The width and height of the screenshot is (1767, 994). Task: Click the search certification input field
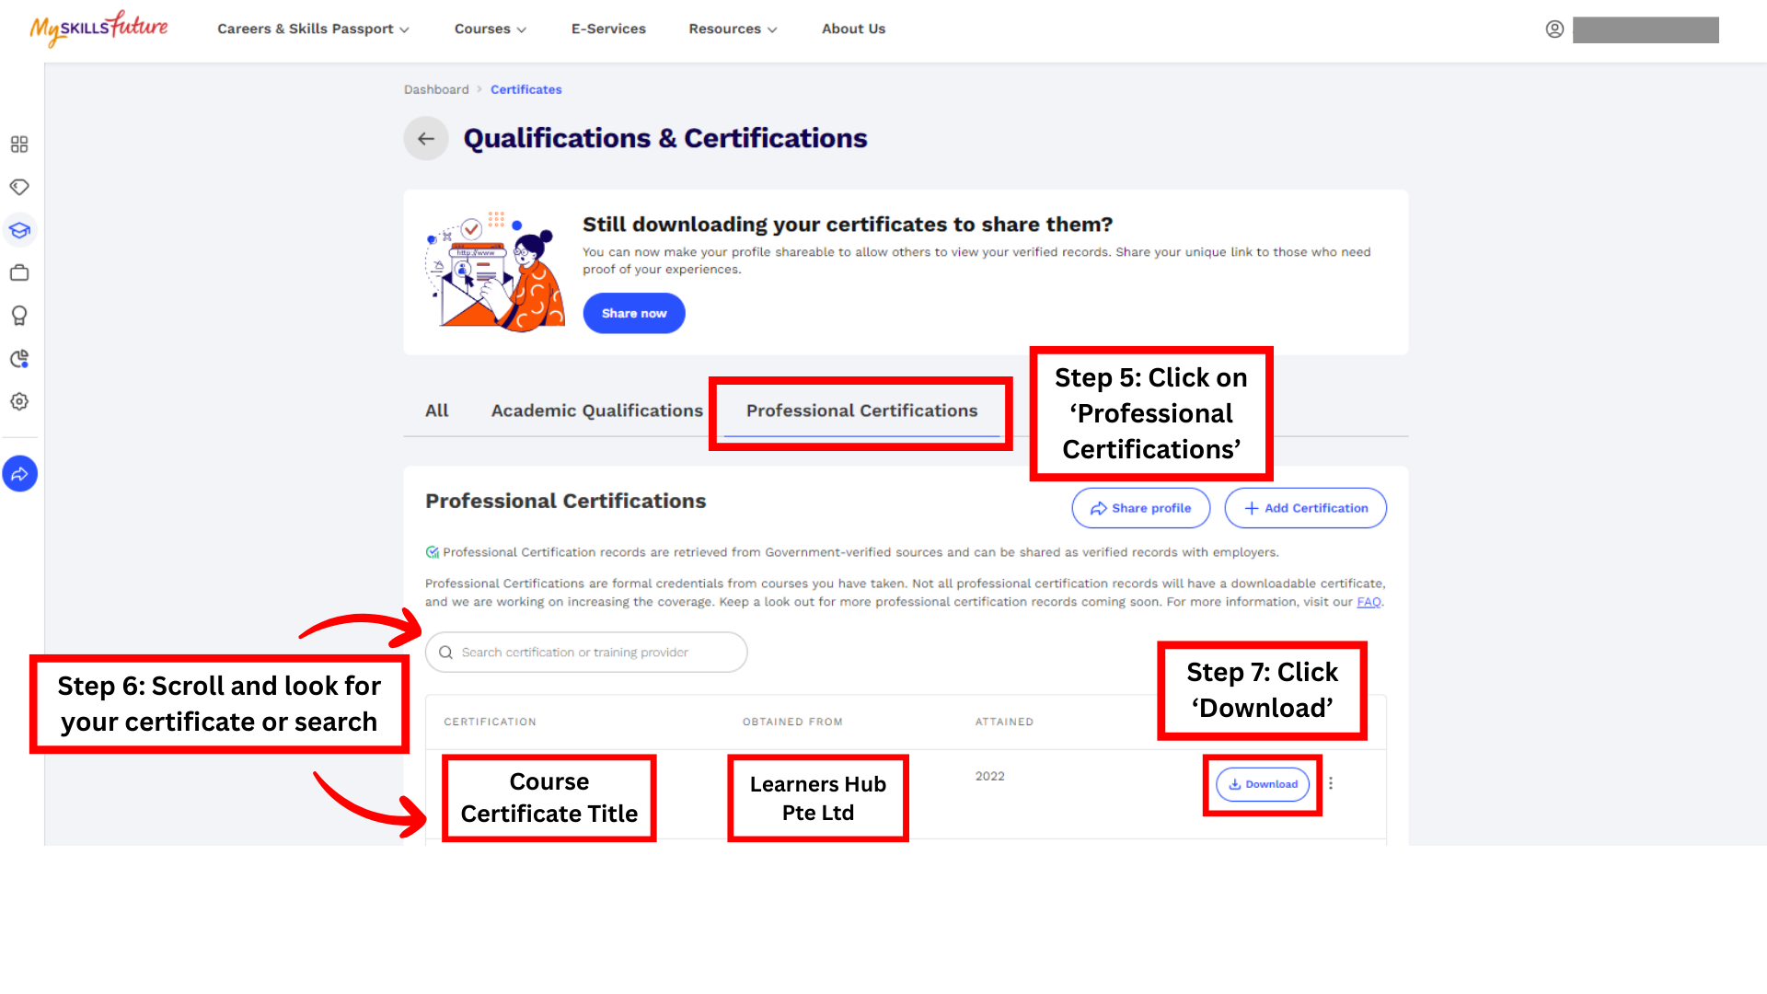click(x=586, y=653)
